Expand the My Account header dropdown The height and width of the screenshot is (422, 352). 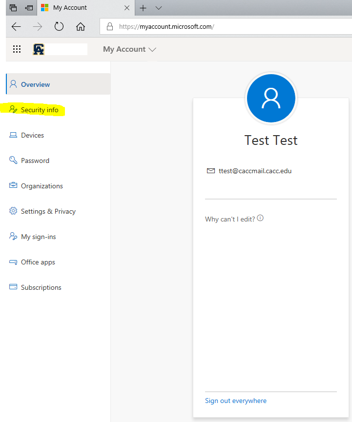129,49
